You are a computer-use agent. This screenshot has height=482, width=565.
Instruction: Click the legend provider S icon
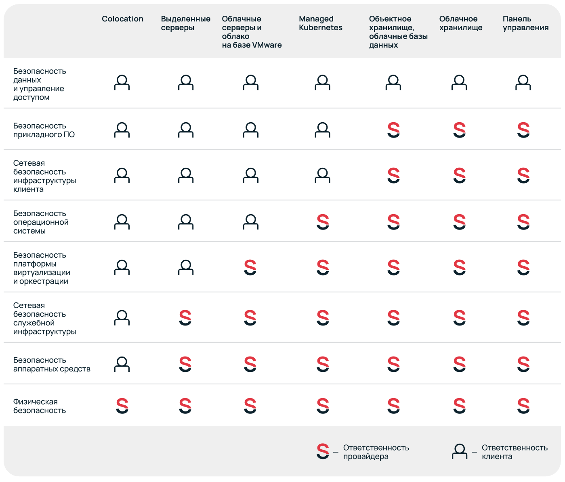pyautogui.click(x=323, y=451)
